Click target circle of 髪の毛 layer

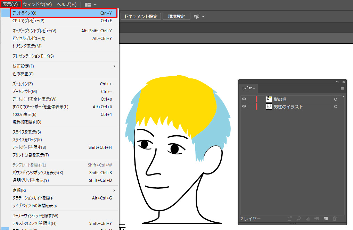click(x=335, y=99)
